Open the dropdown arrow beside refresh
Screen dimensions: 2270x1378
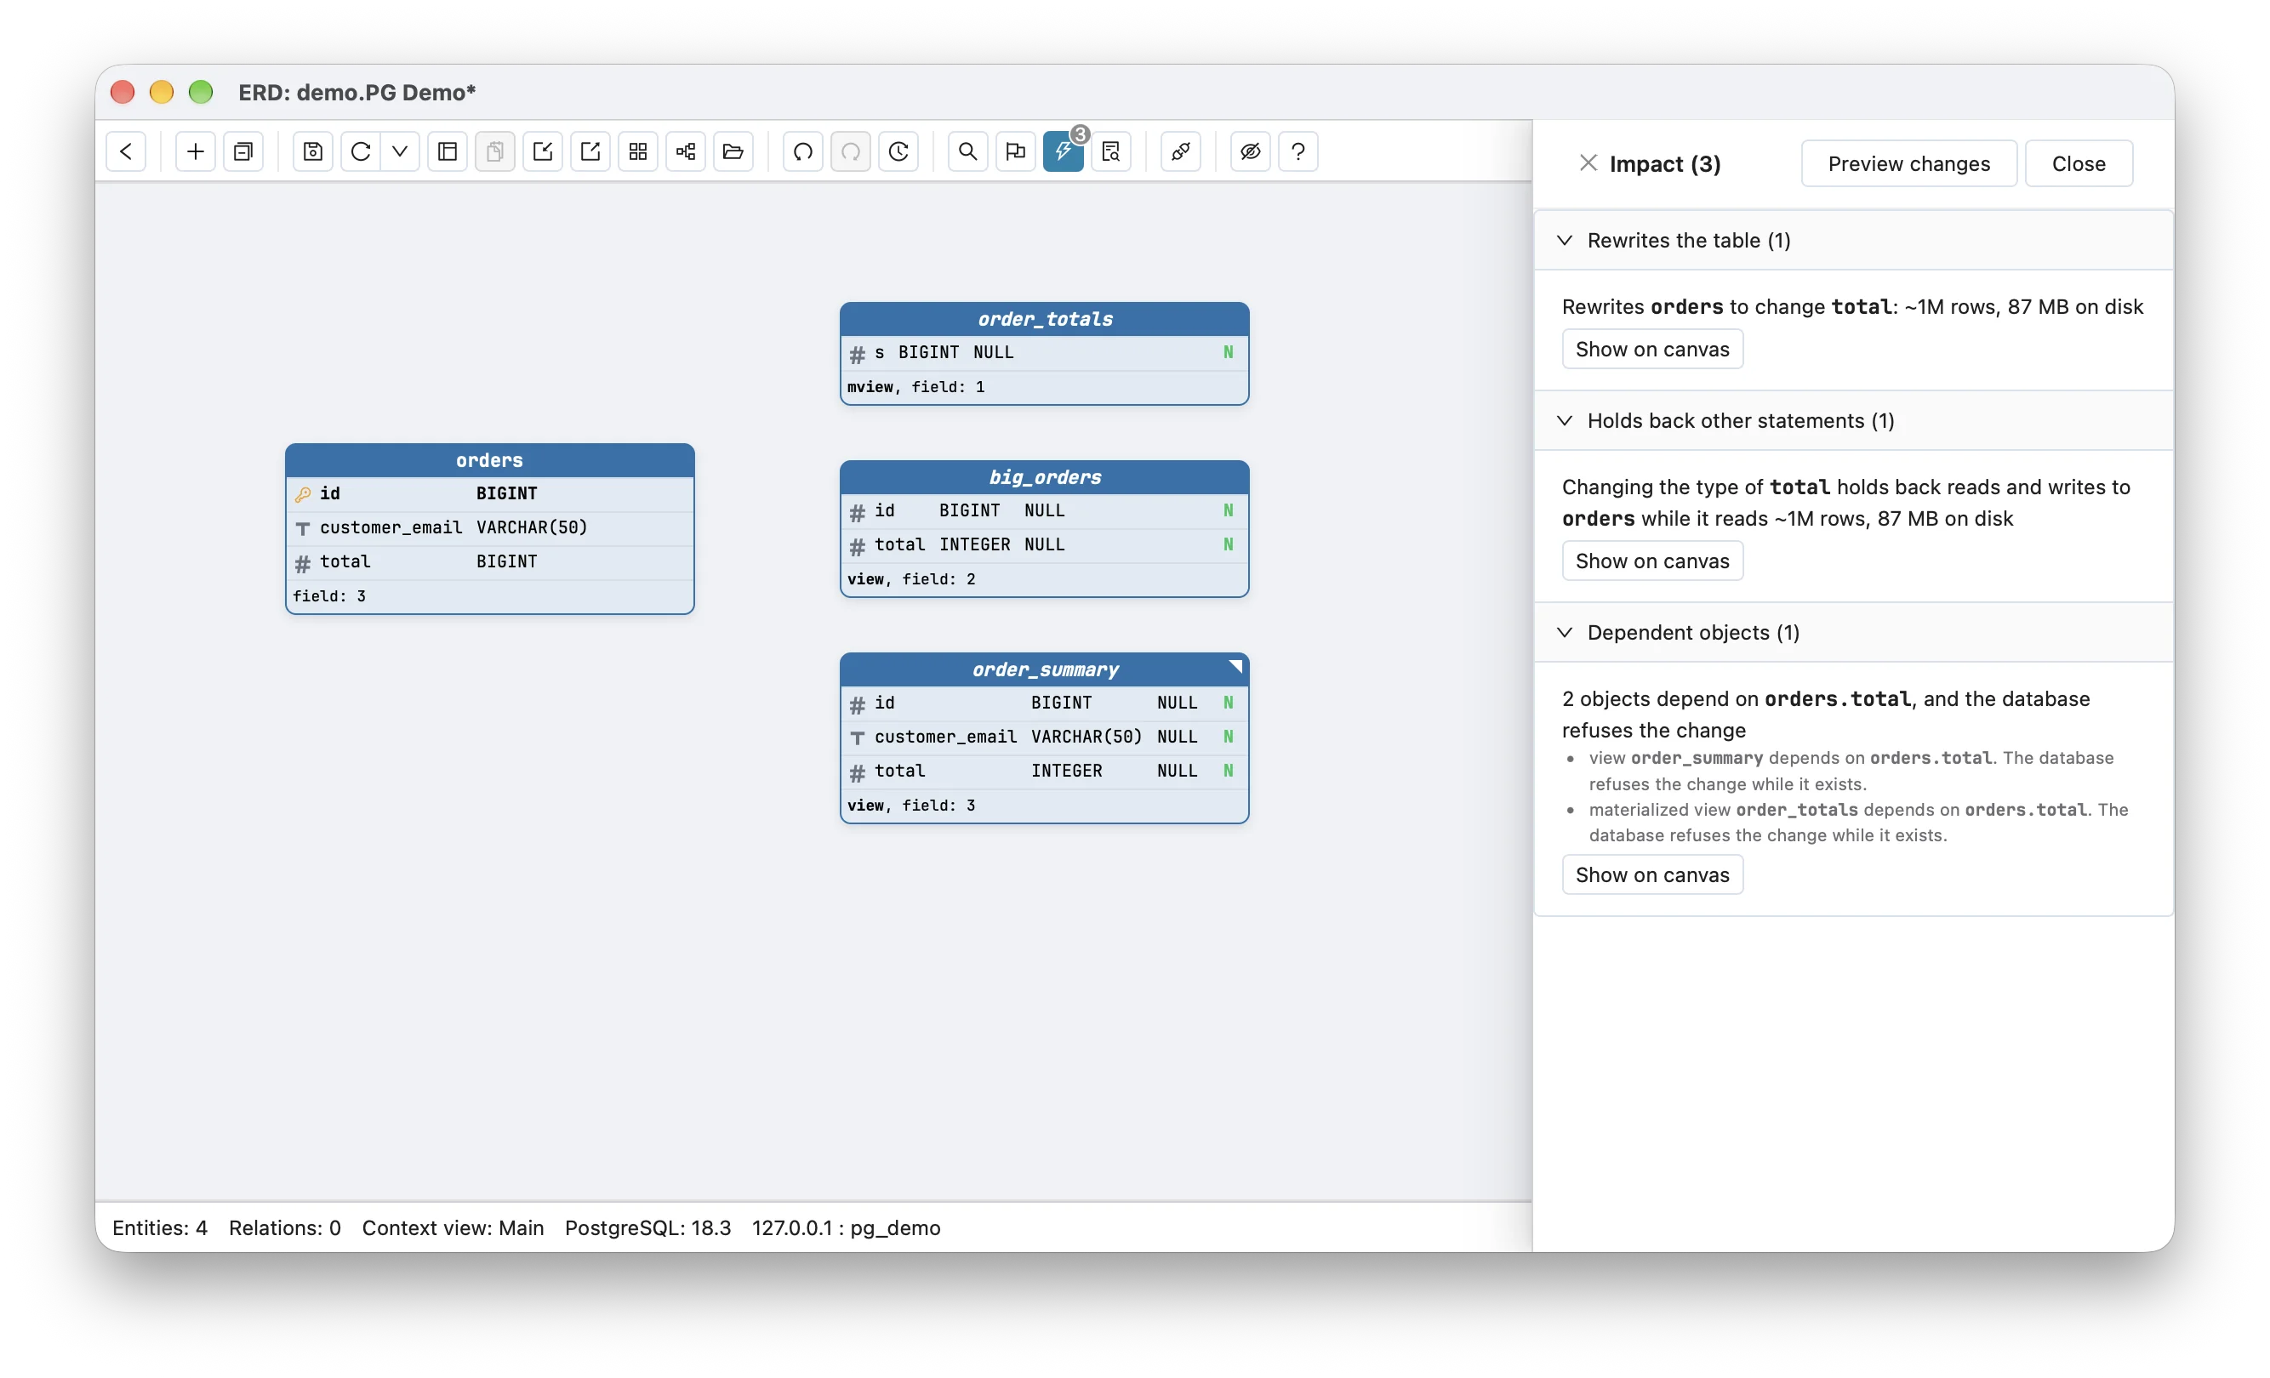400,151
